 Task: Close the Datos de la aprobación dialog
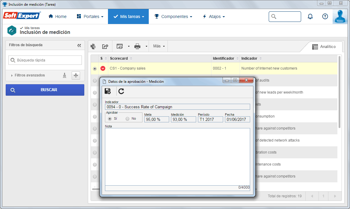pyautogui.click(x=246, y=80)
